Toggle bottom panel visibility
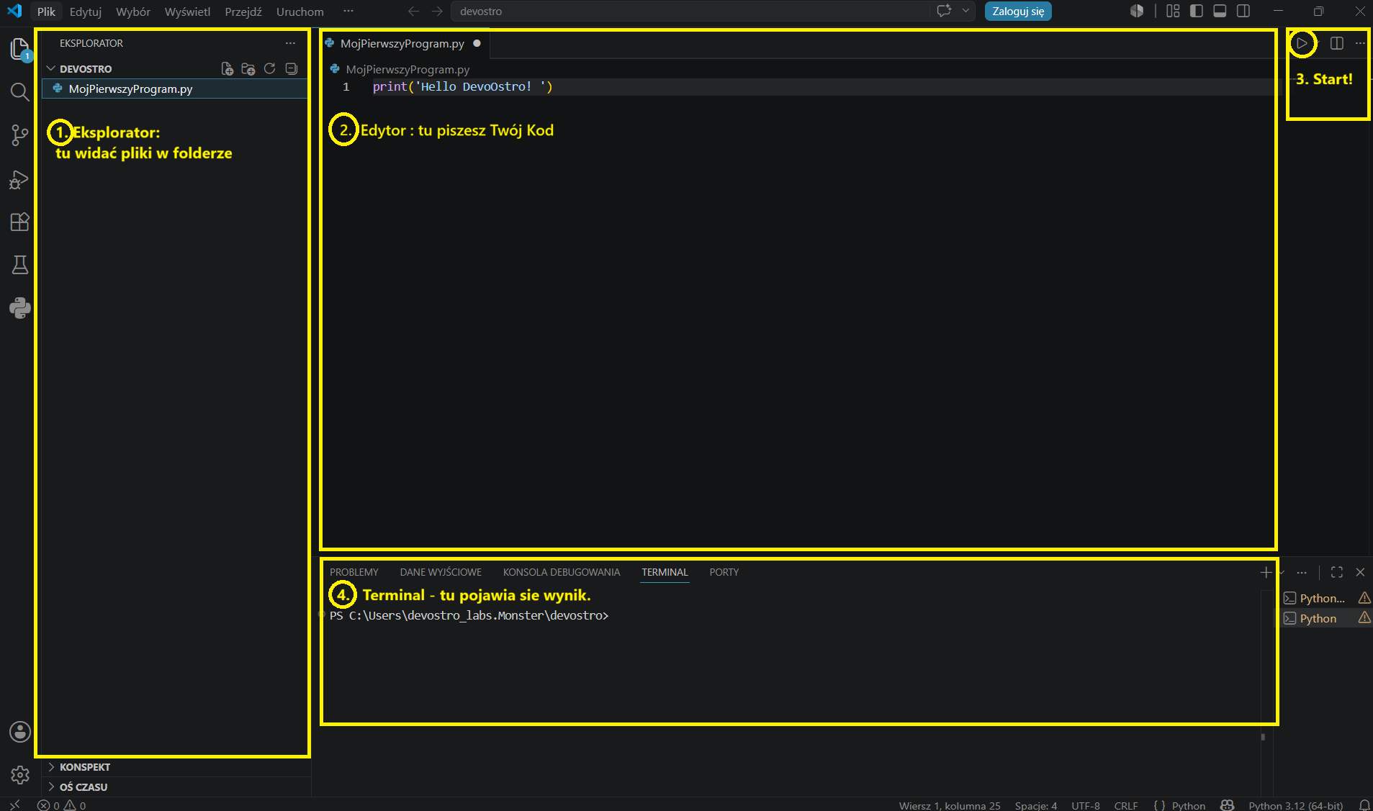1373x811 pixels. point(1220,11)
